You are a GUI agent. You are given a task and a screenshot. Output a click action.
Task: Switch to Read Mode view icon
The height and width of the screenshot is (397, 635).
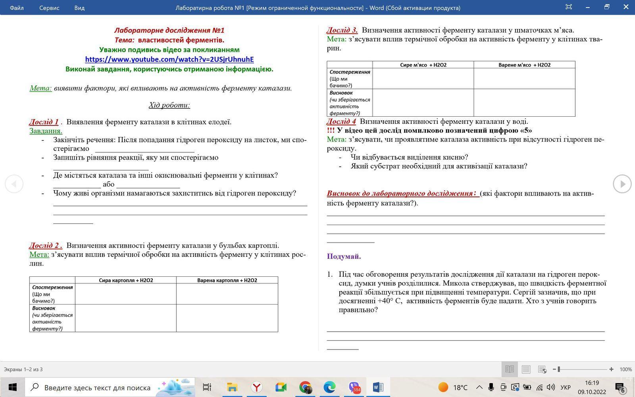(510, 369)
